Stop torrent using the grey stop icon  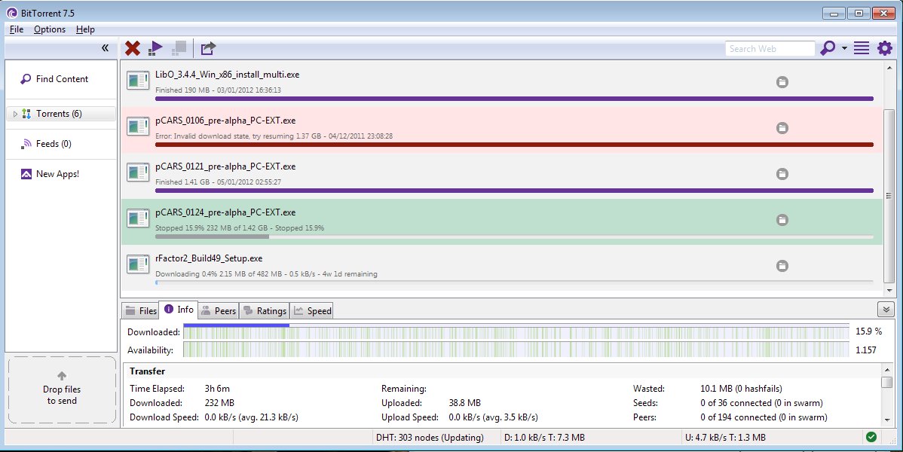point(179,48)
